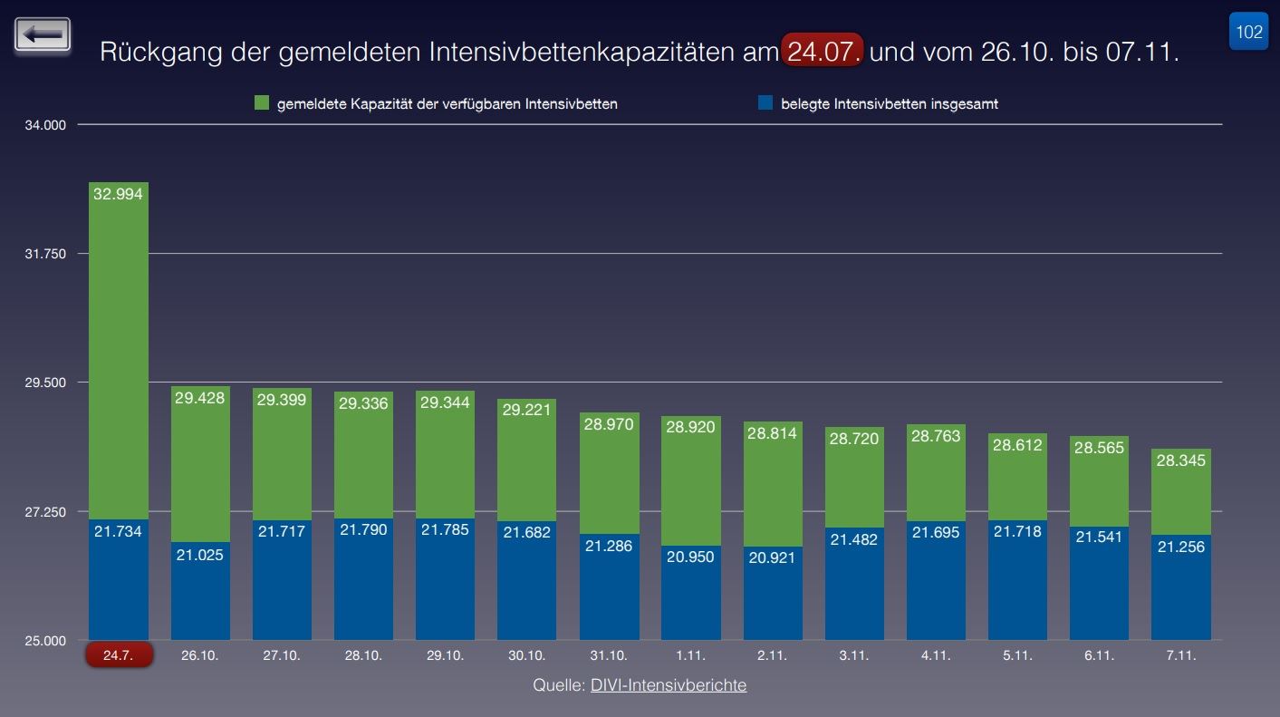1280x717 pixels.
Task: Click the blue bar value 21.695
Action: pyautogui.click(x=936, y=533)
